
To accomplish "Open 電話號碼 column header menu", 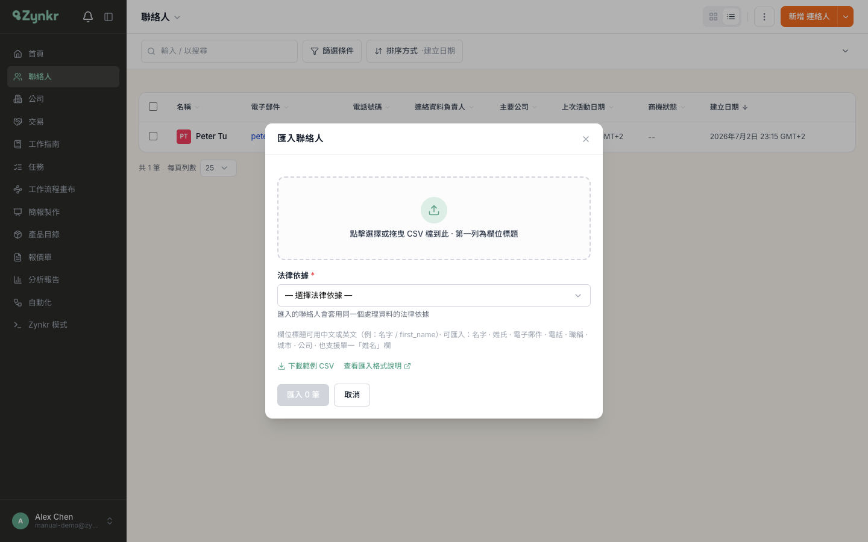I will click(372, 107).
